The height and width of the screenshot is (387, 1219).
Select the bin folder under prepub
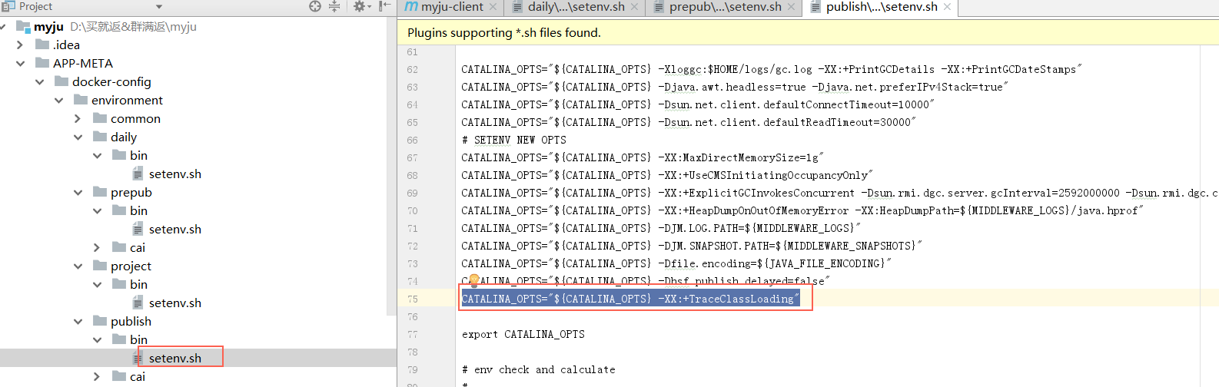pyautogui.click(x=130, y=210)
